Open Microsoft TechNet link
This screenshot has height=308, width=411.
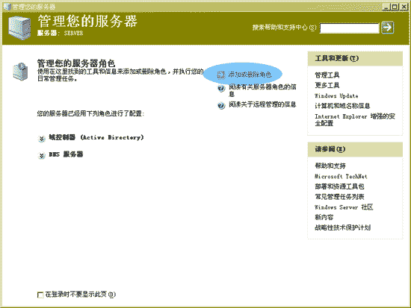coord(341,177)
